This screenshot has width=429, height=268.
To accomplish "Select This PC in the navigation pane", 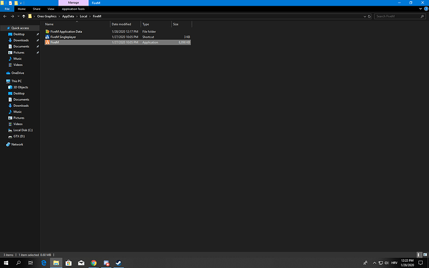I will coord(16,81).
